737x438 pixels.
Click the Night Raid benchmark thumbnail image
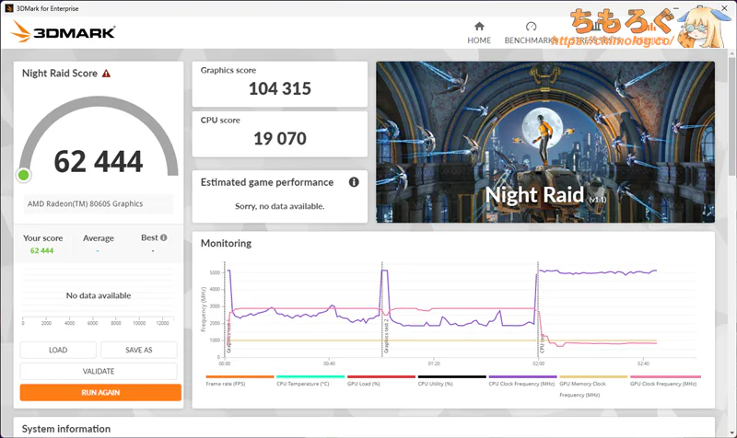544,142
